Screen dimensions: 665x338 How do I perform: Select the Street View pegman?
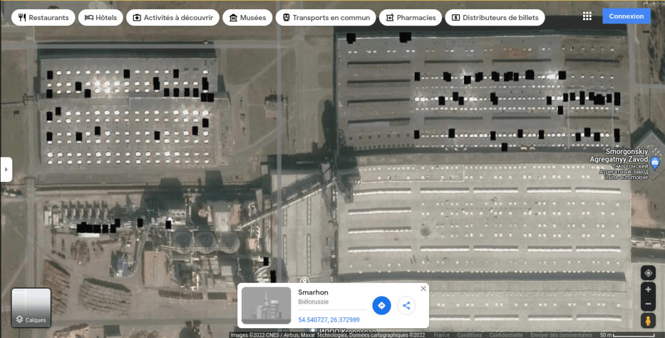[647, 320]
